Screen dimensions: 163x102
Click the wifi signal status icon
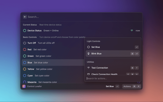[132, 31]
